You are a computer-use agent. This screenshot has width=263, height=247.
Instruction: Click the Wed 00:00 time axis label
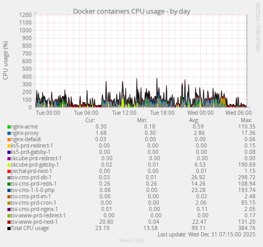coord(201,113)
